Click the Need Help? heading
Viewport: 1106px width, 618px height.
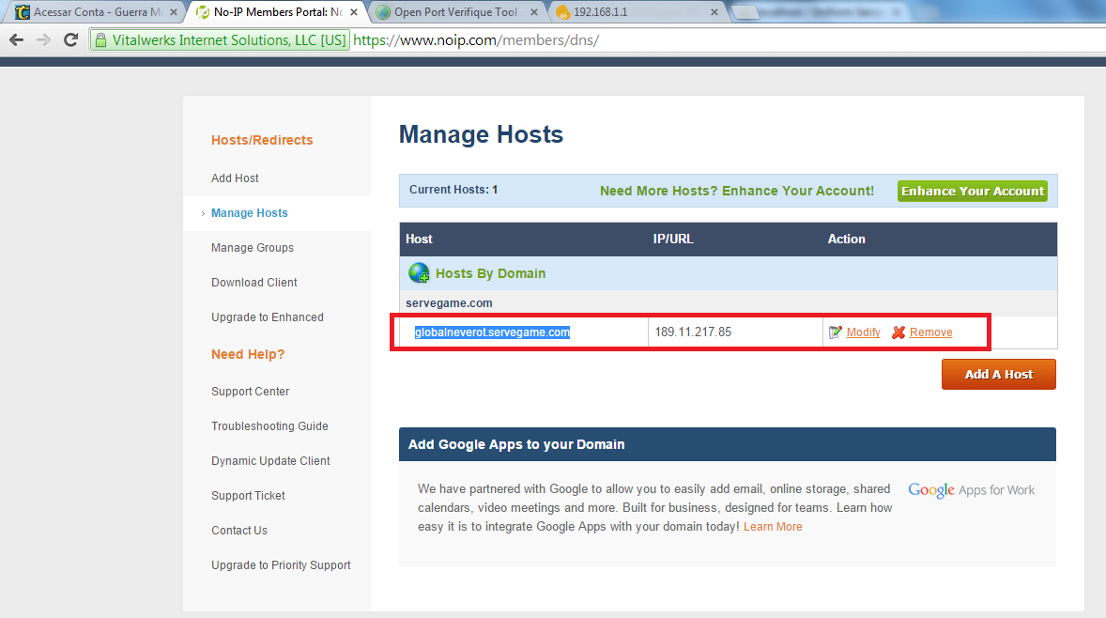click(x=248, y=354)
